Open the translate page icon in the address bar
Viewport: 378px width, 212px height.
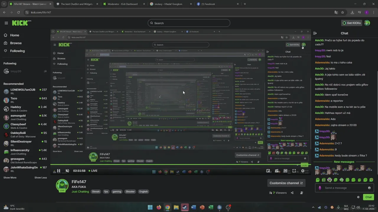336,12
